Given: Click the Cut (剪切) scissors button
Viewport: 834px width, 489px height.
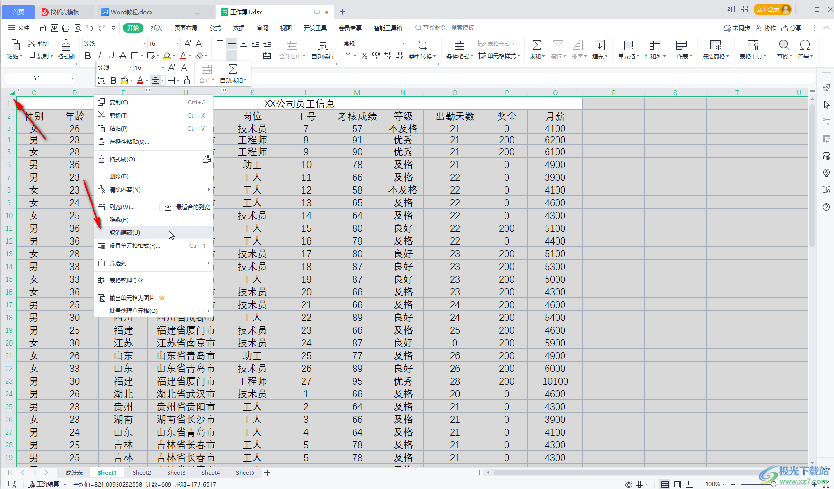Looking at the screenshot, I should click(38, 43).
